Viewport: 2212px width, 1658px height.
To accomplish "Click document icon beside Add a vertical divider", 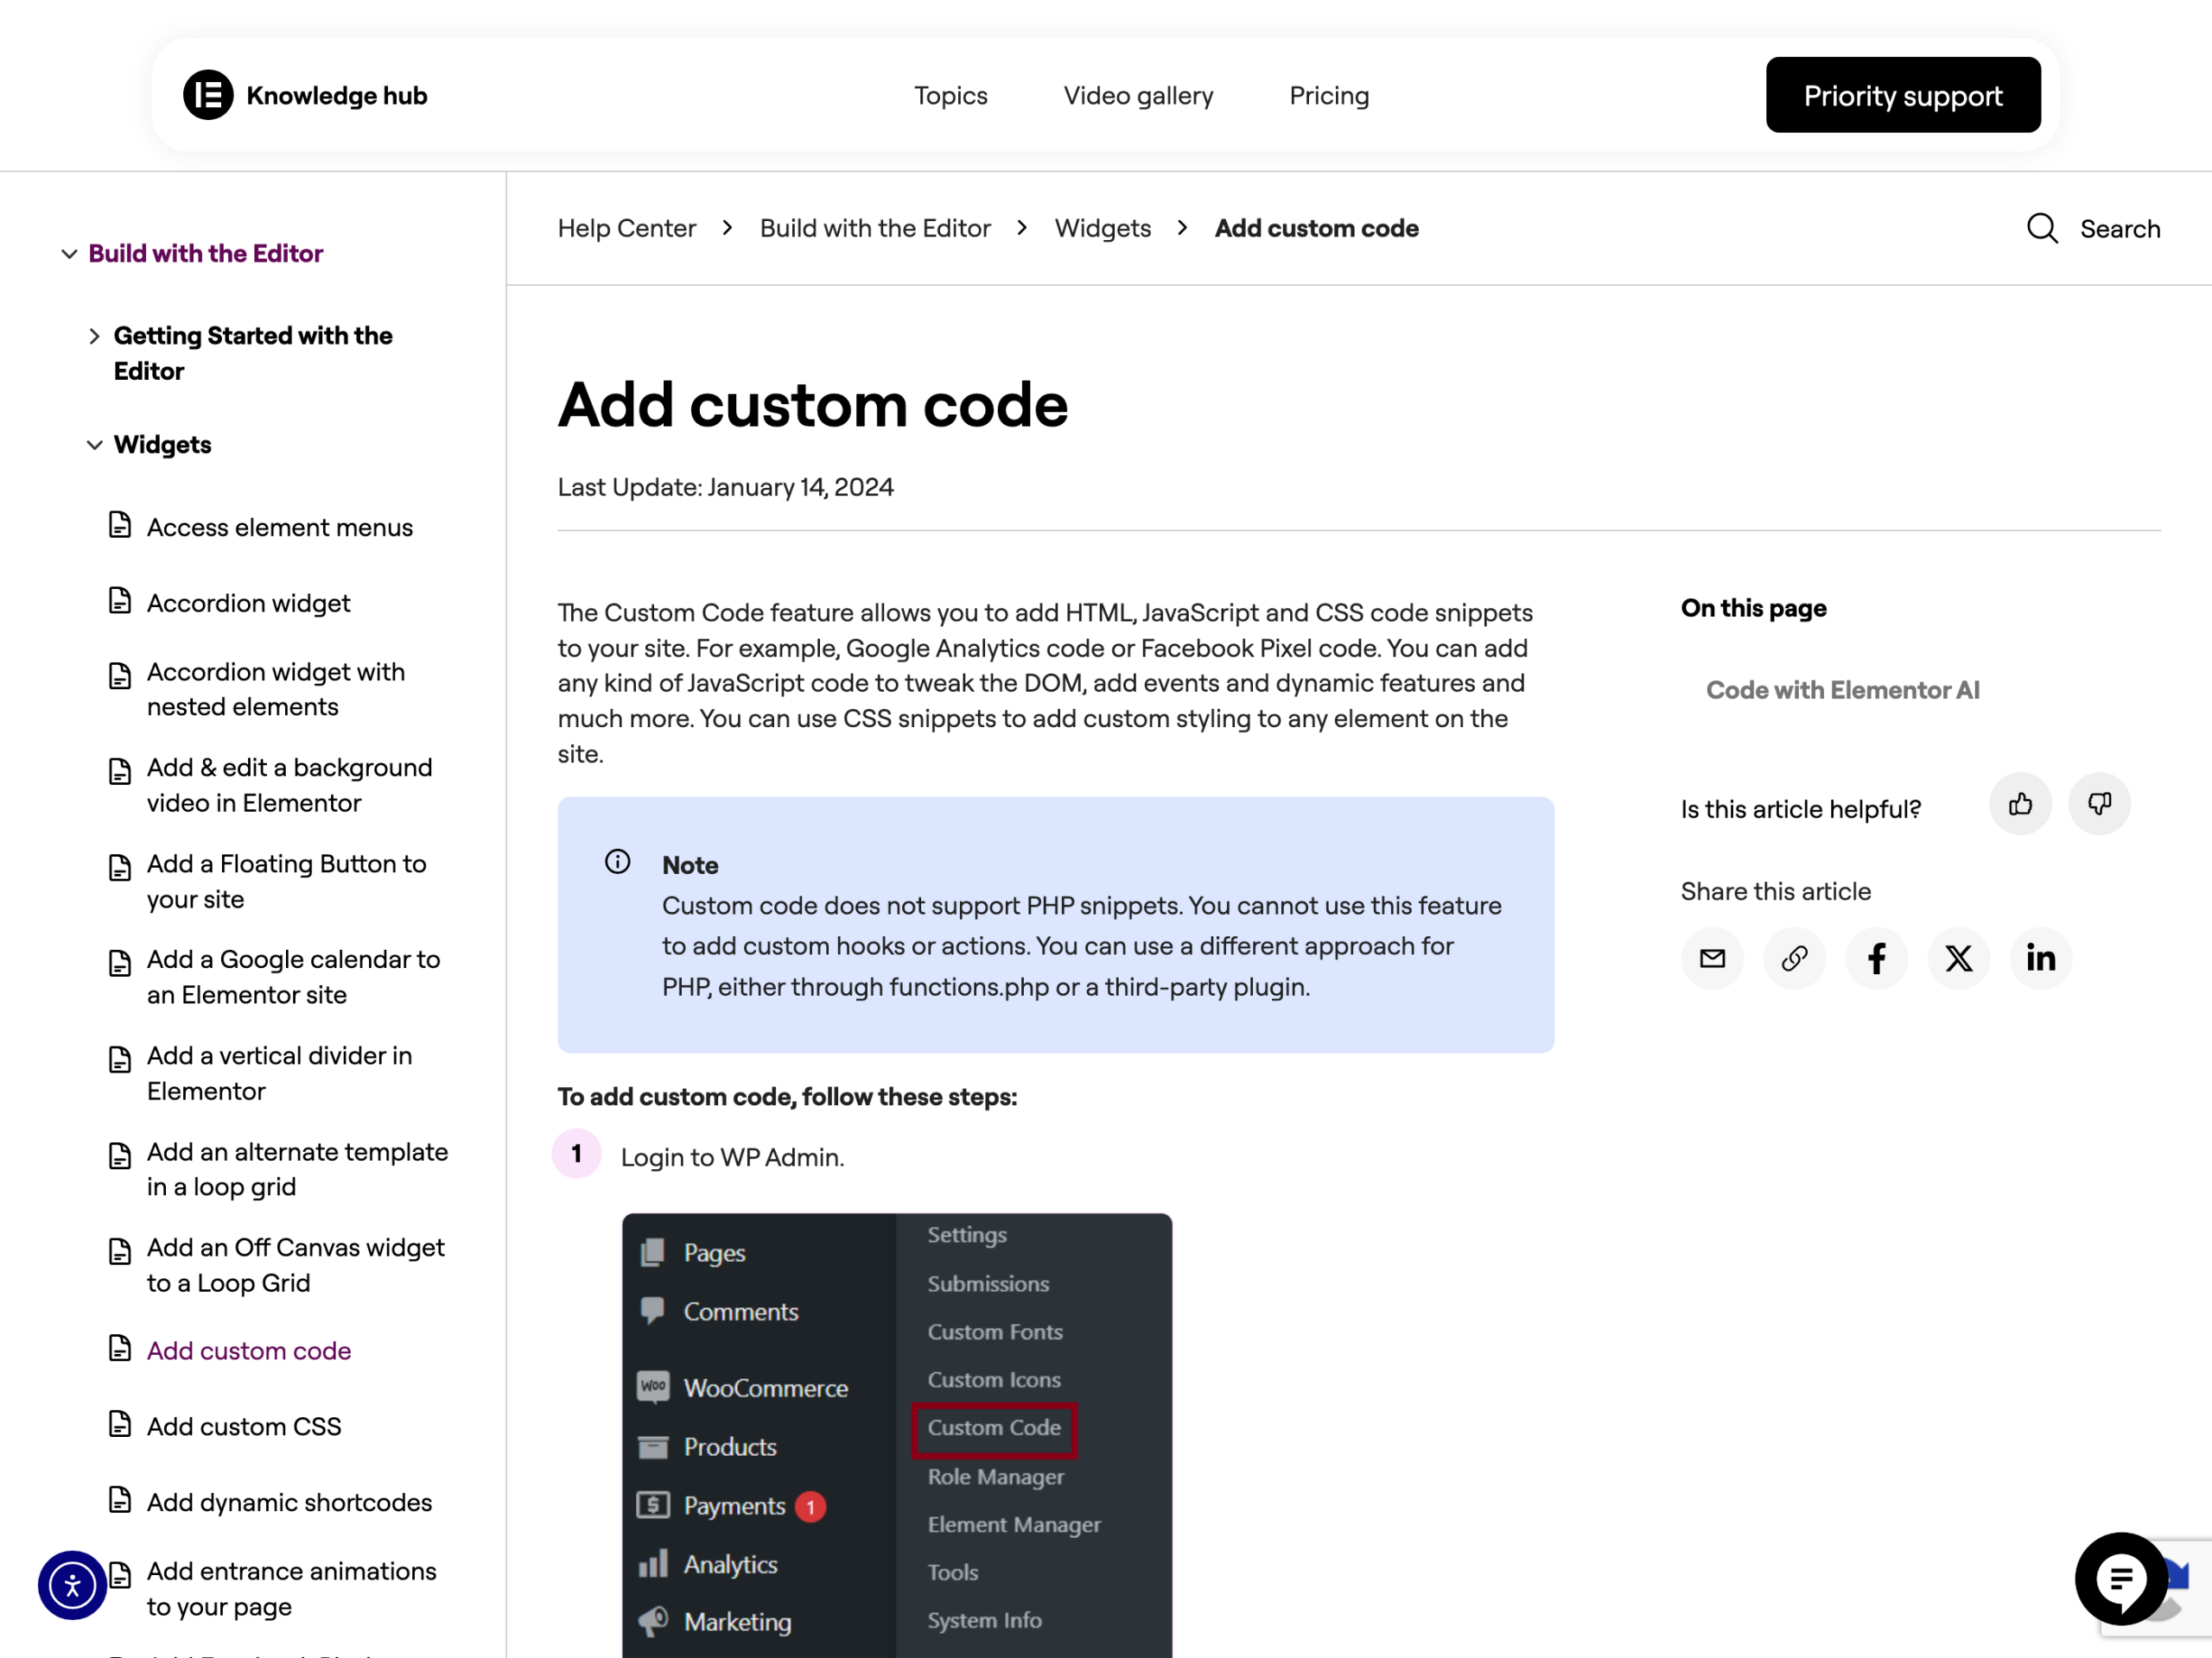I will coord(120,1060).
